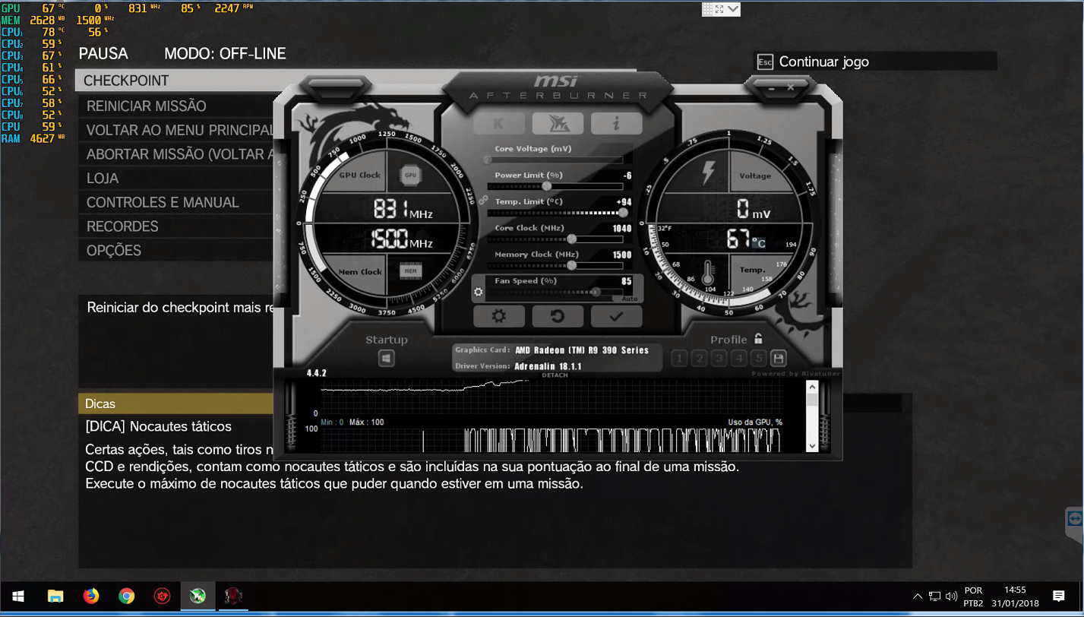1084x617 pixels.
Task: Open the Action Center notifications icon
Action: pos(1059,596)
